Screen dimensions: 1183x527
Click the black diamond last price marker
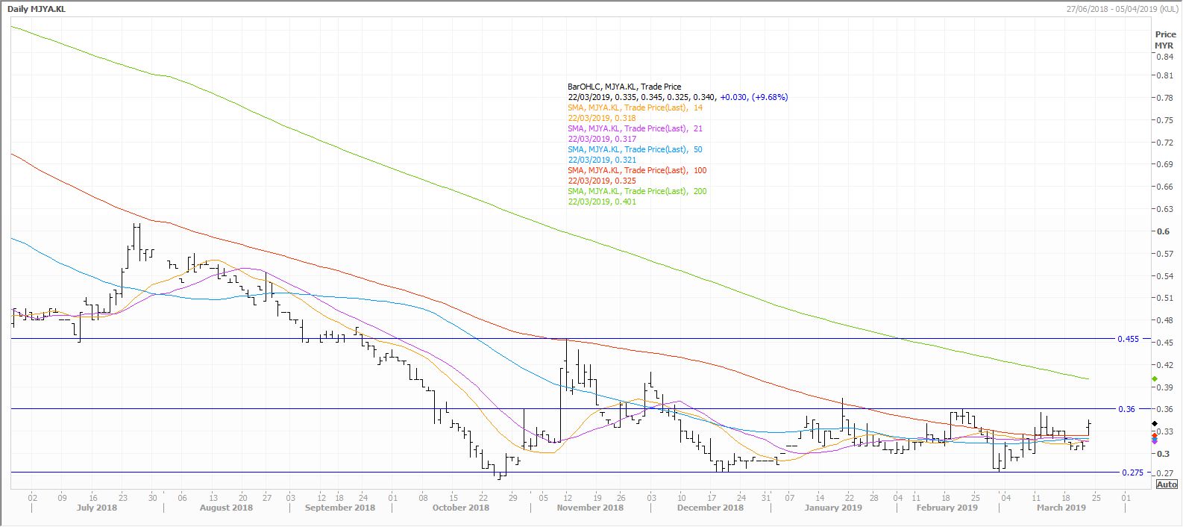tap(1155, 424)
